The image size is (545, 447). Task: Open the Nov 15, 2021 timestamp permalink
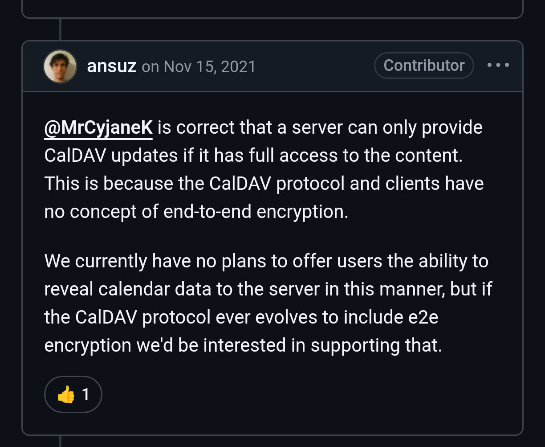click(x=210, y=66)
